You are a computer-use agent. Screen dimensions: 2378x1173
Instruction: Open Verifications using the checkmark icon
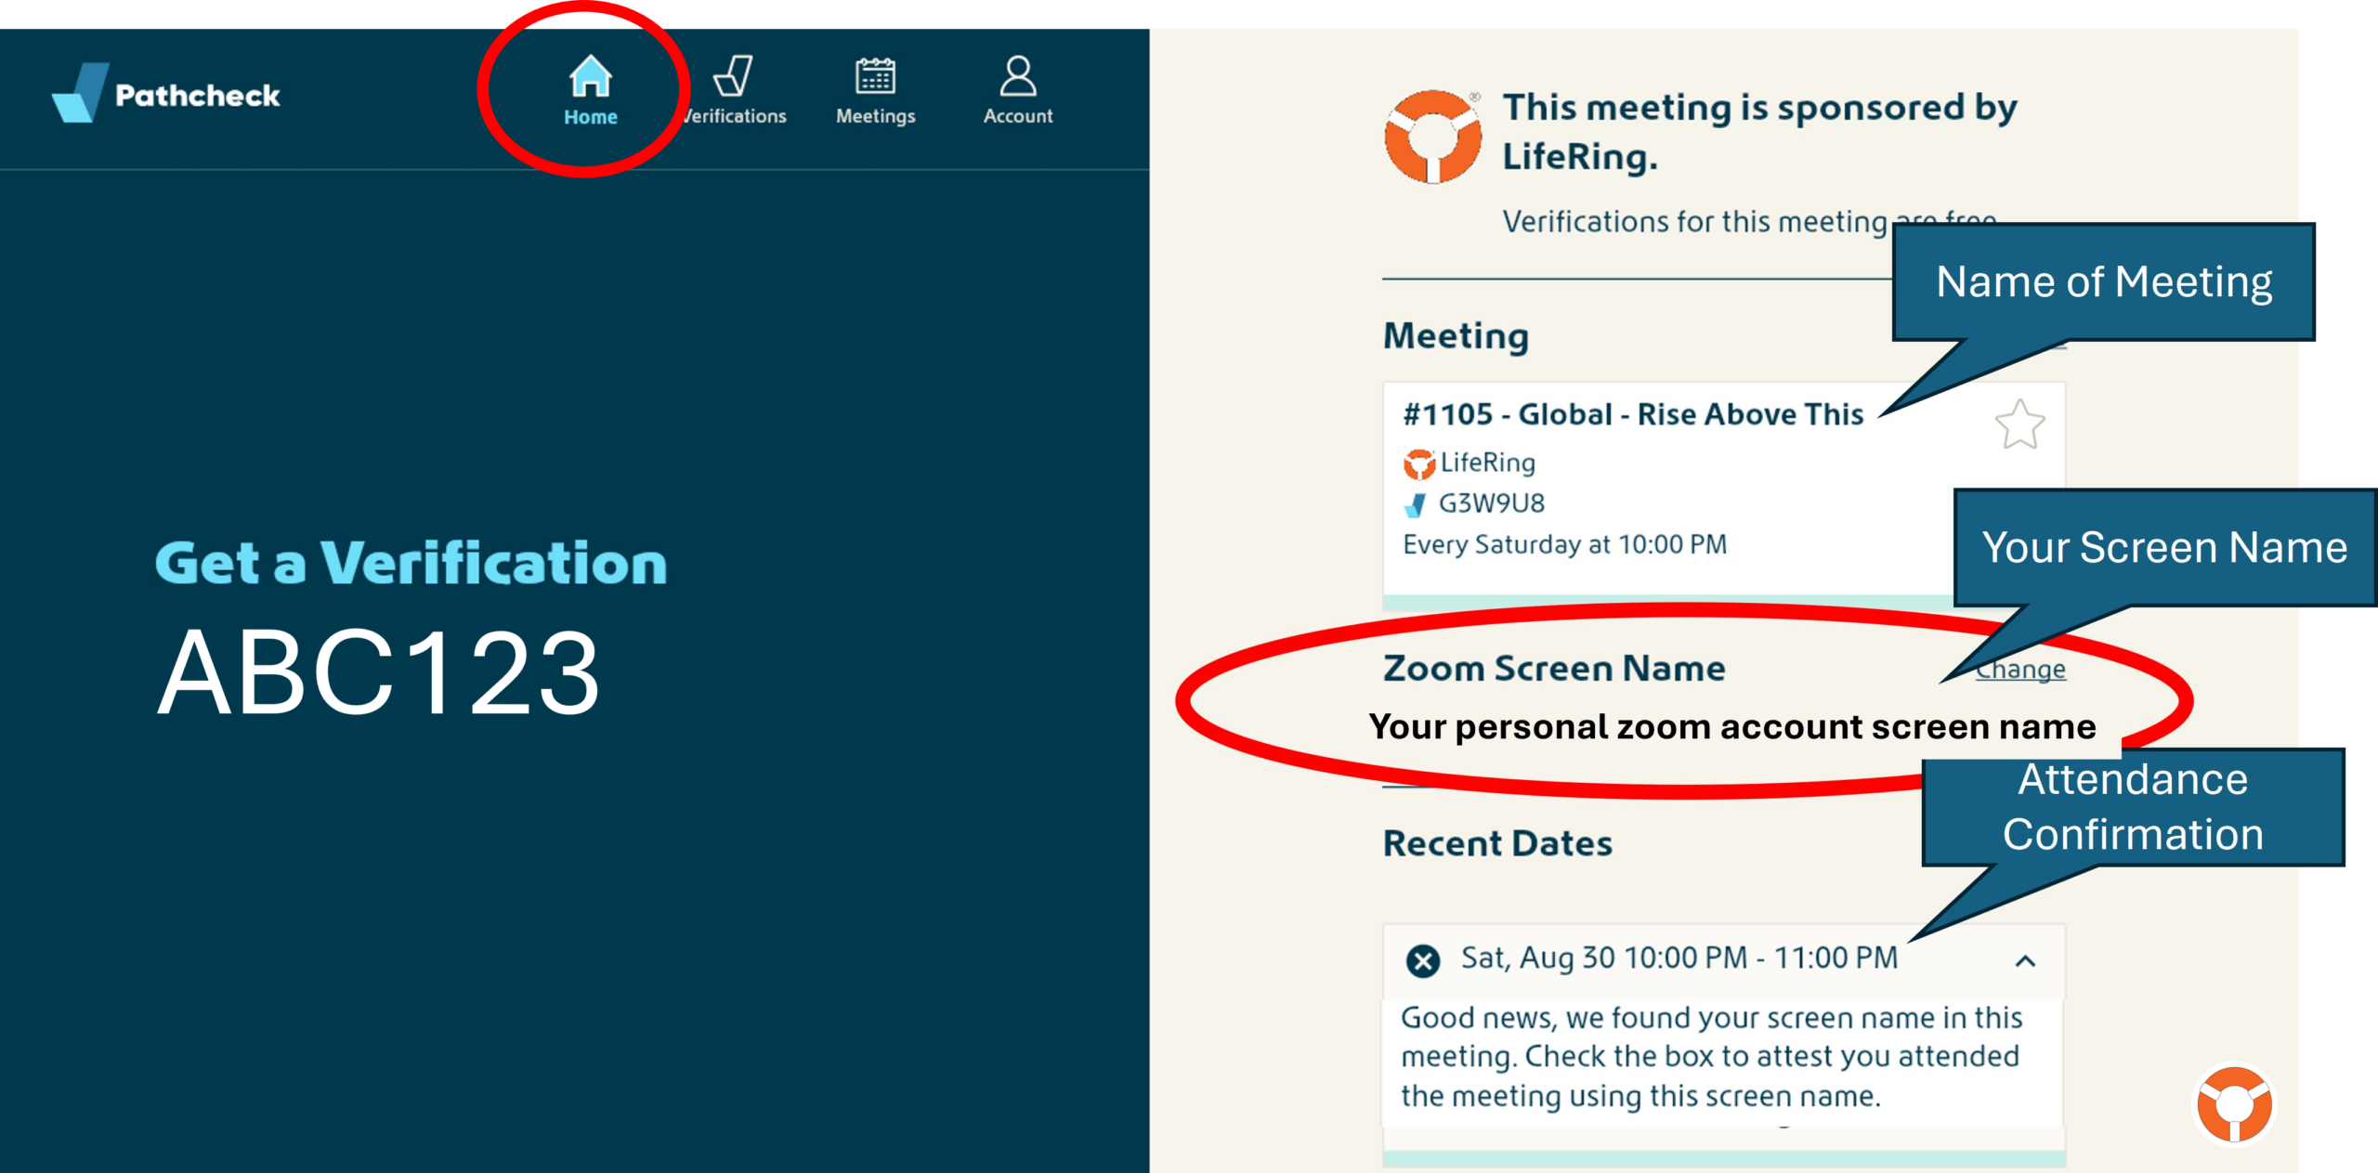[x=734, y=79]
